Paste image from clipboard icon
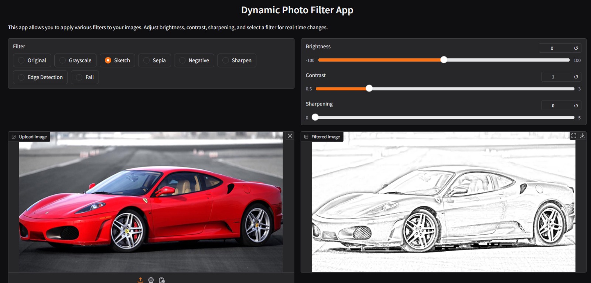This screenshot has width=591, height=283. 162,280
